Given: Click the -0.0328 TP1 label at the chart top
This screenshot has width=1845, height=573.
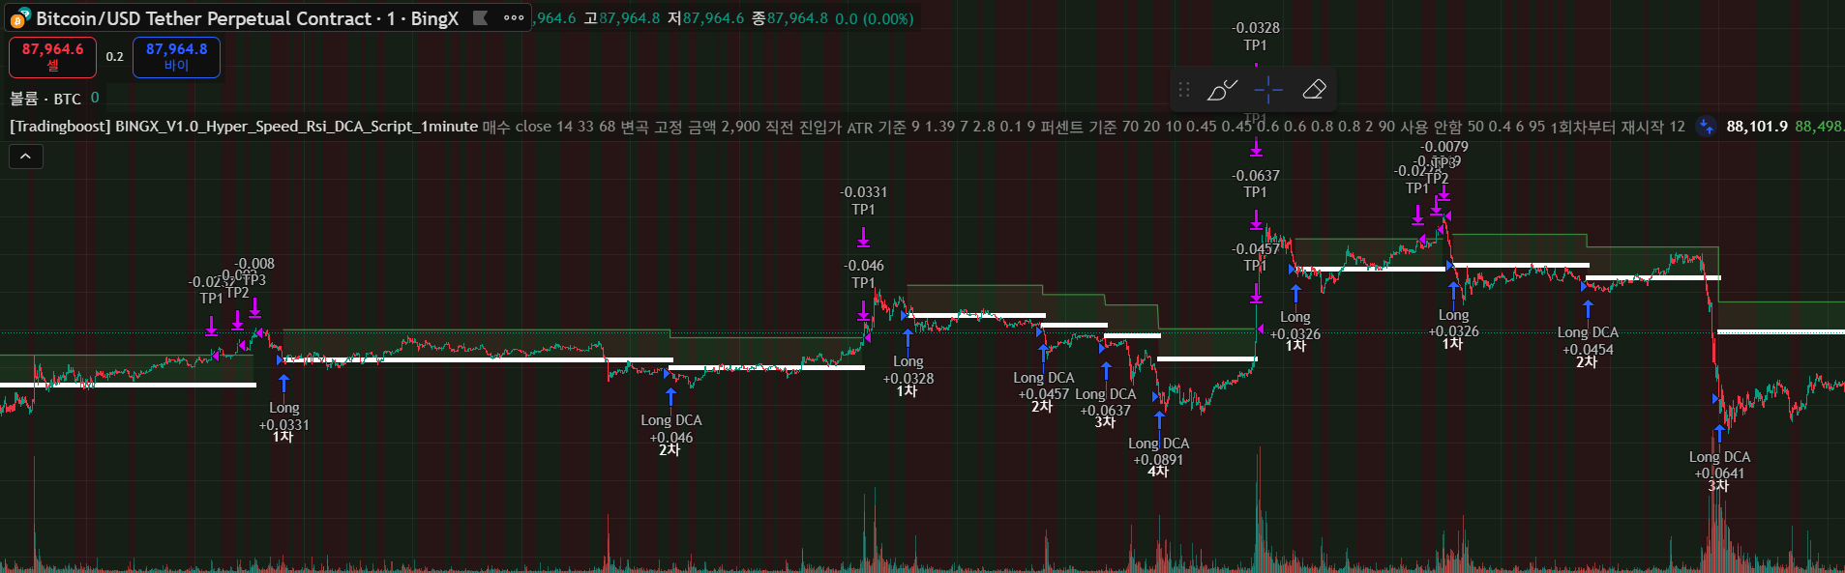Looking at the screenshot, I should 1255,37.
